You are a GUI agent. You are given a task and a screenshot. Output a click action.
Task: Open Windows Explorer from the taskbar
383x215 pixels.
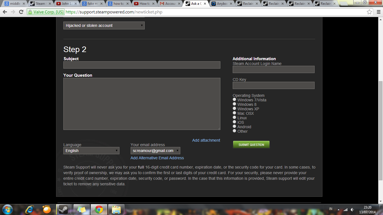coord(116,209)
